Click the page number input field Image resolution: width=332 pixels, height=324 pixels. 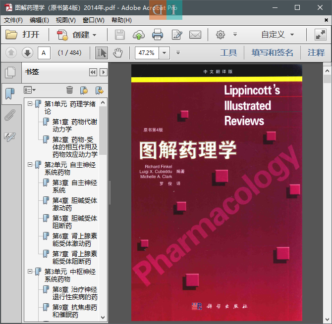point(44,53)
